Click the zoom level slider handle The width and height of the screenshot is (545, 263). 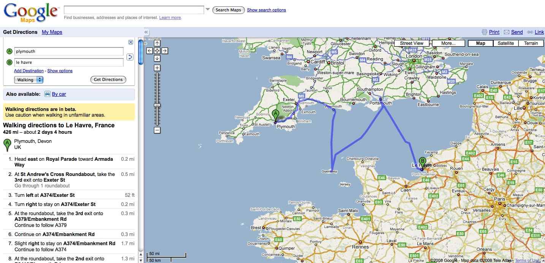coord(157,105)
